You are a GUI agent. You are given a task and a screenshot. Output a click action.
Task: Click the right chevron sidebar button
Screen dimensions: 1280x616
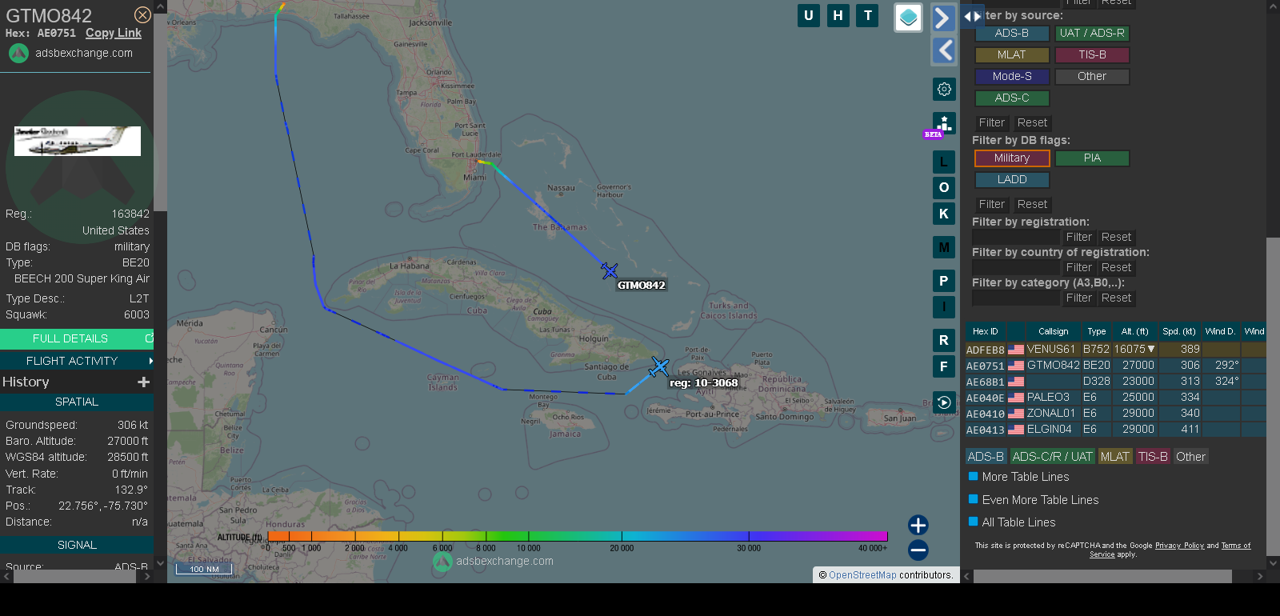point(944,18)
